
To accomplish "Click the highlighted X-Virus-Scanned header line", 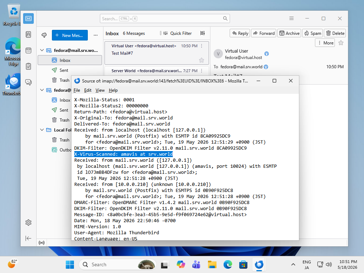I will click(123, 154).
